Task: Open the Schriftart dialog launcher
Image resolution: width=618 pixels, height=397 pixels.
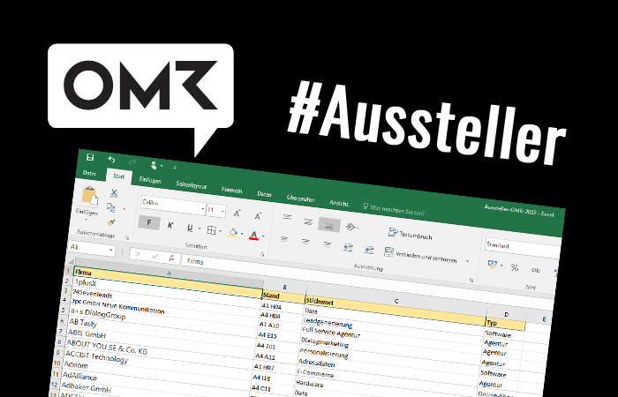Action: point(262,255)
